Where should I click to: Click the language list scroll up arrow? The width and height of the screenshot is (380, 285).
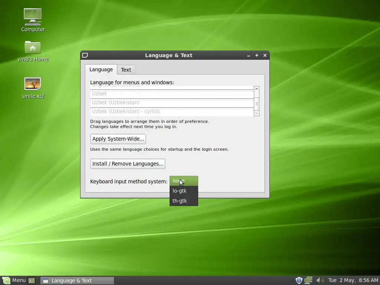(x=256, y=89)
